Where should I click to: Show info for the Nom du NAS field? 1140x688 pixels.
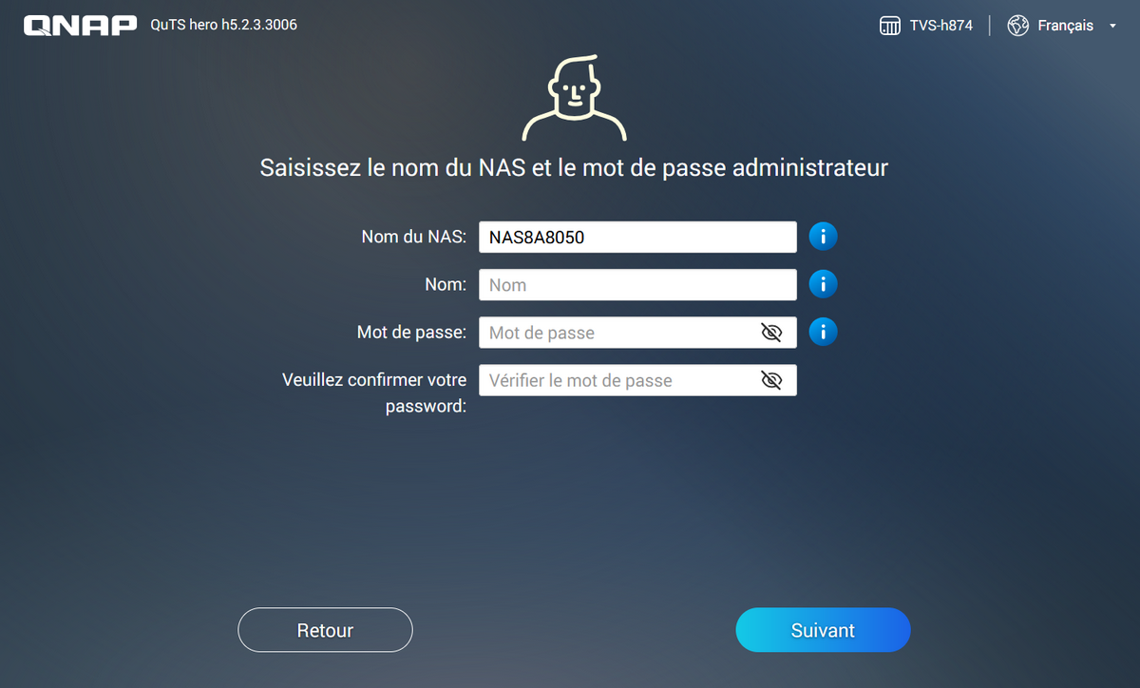coord(823,237)
